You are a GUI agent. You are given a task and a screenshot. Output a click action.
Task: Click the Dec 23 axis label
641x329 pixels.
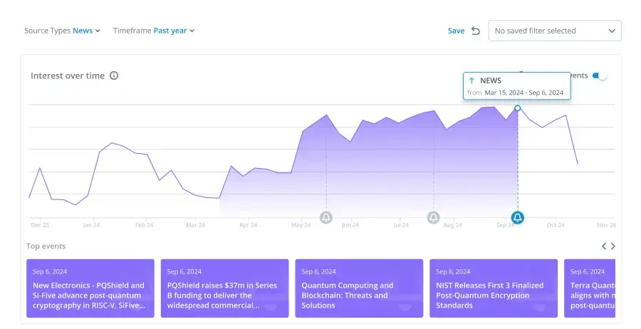click(40, 225)
